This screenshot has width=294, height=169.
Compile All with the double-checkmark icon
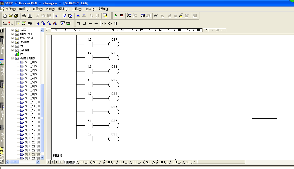[70, 16]
